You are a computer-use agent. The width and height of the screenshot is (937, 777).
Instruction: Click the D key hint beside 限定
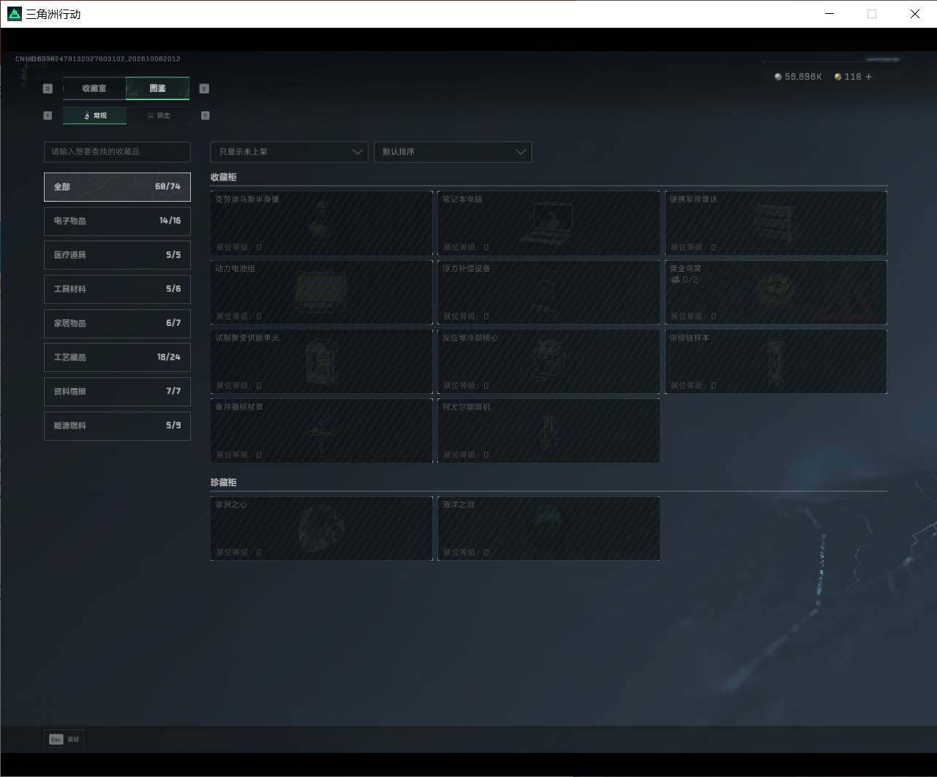tap(205, 115)
